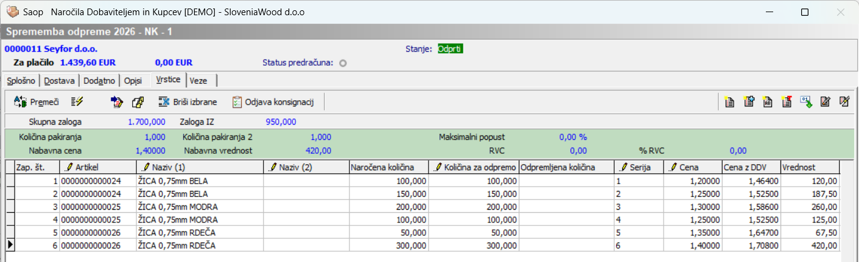The width and height of the screenshot is (859, 262).
Task: Click the blue-arrow document transfer icon
Action: [x=117, y=102]
